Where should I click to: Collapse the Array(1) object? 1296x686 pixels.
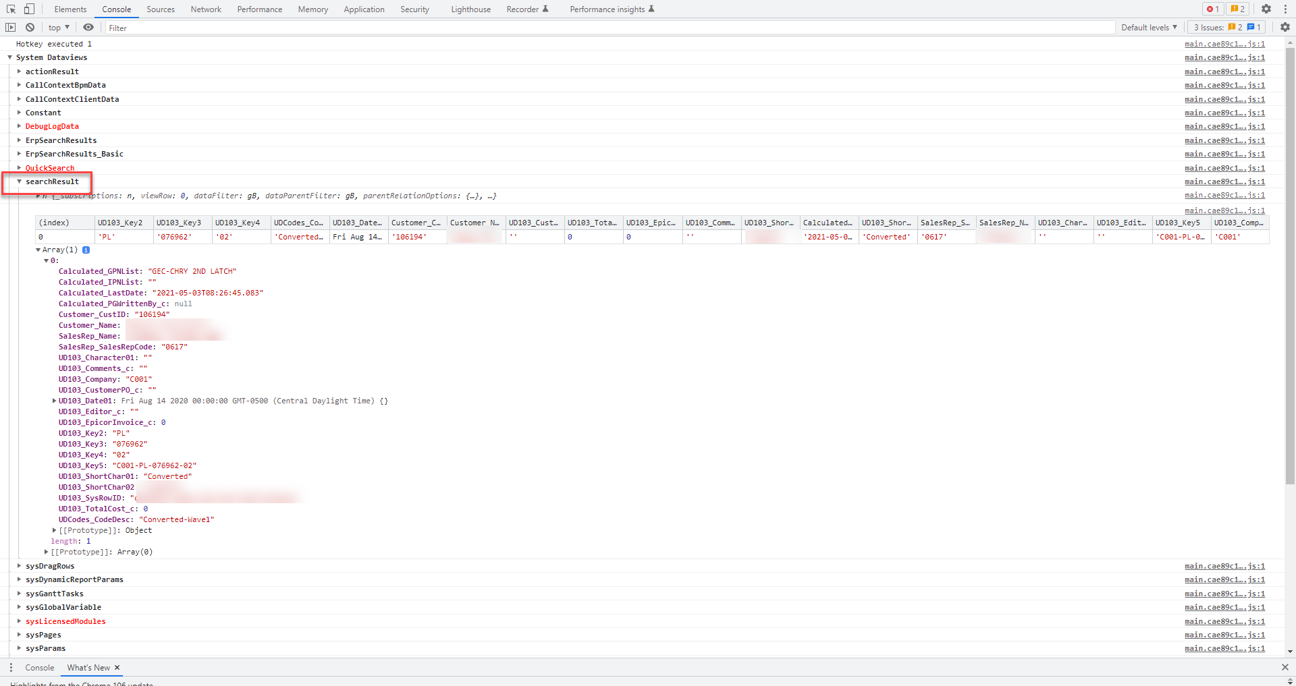click(x=38, y=250)
